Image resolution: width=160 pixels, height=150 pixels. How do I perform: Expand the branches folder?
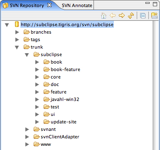point(17,32)
